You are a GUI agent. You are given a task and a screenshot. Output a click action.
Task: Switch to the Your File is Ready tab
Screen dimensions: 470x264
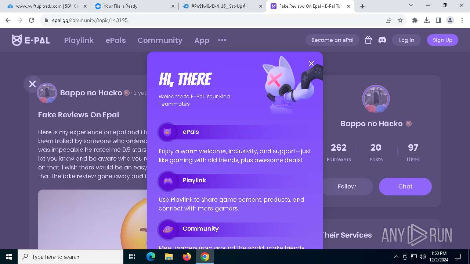[x=134, y=6]
